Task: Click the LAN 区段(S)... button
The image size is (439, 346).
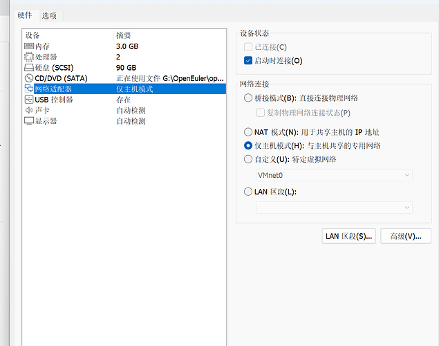Action: pos(349,236)
